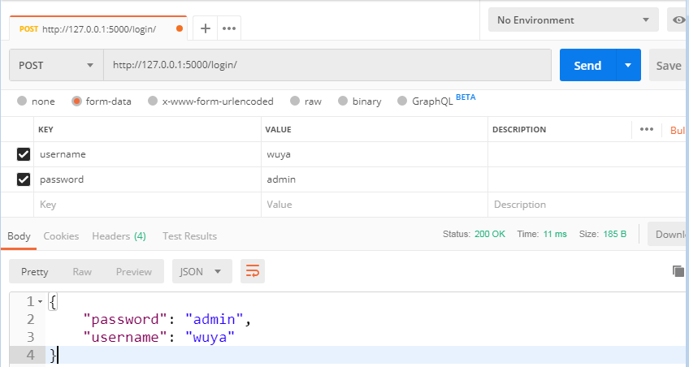689x367 pixels.
Task: Open the column options ellipsis in params table
Action: [647, 129]
